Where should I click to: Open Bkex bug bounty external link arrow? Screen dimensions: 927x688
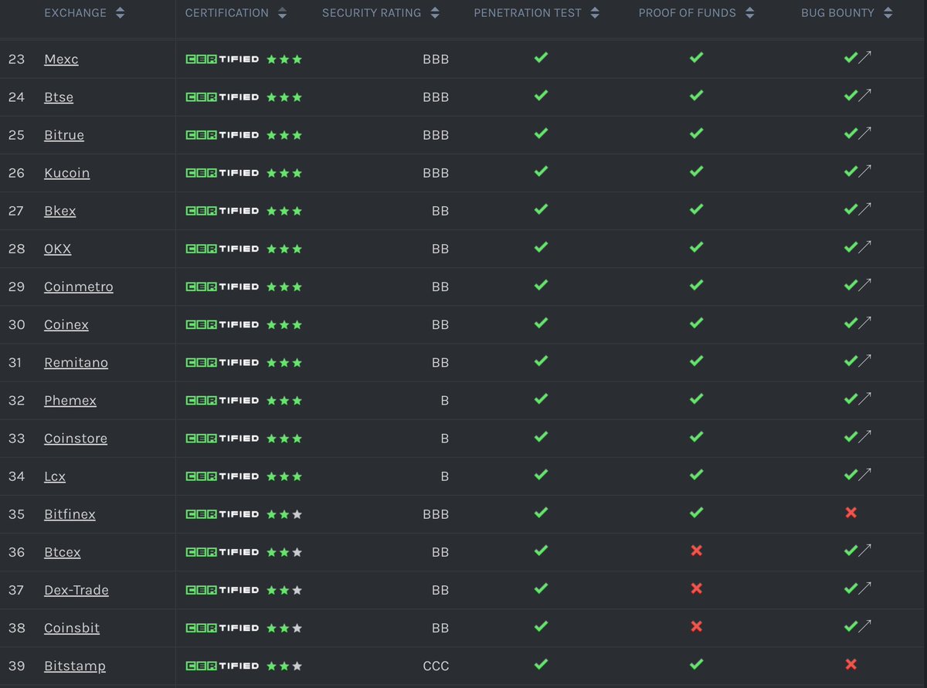(x=865, y=209)
